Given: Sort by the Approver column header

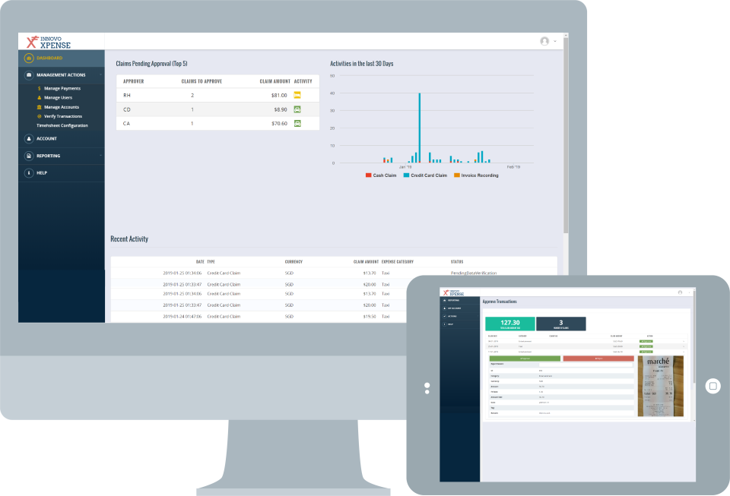Looking at the screenshot, I should click(x=134, y=81).
